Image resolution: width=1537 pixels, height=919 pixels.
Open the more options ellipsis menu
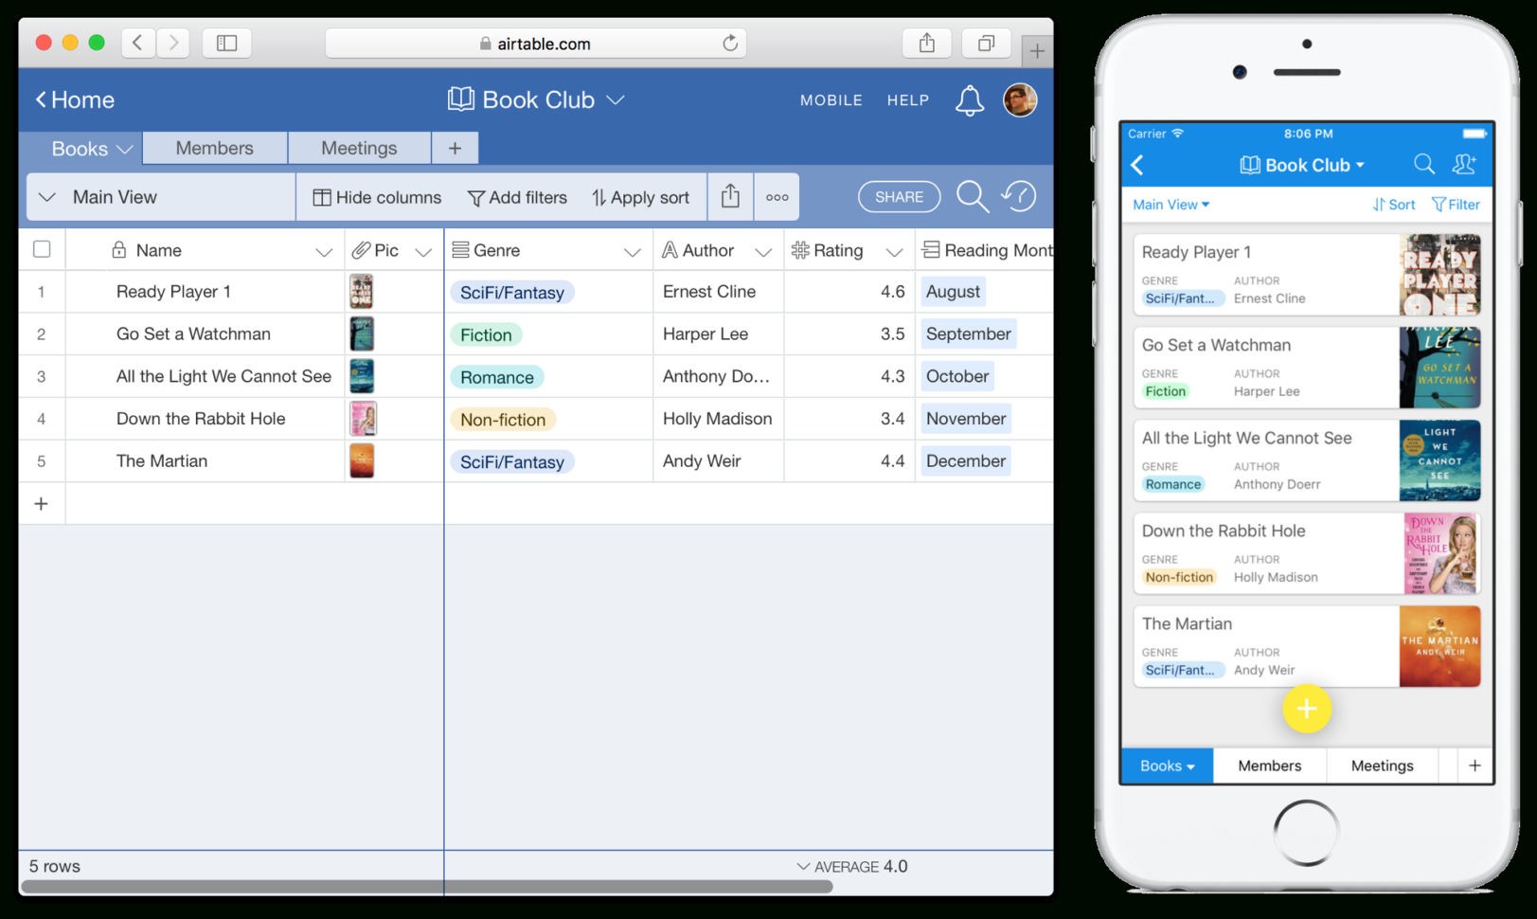[777, 197]
